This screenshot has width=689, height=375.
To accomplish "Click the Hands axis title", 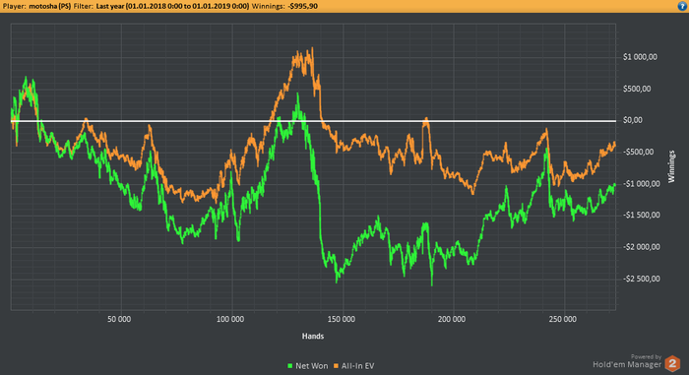I will [x=313, y=337].
